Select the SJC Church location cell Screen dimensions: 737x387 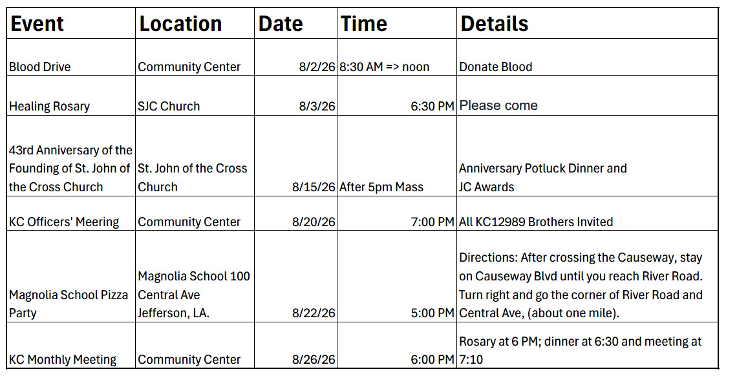(195, 96)
